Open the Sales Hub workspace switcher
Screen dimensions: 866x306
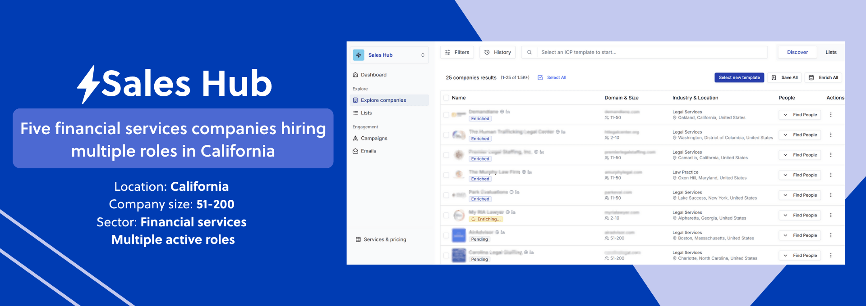[x=423, y=55]
